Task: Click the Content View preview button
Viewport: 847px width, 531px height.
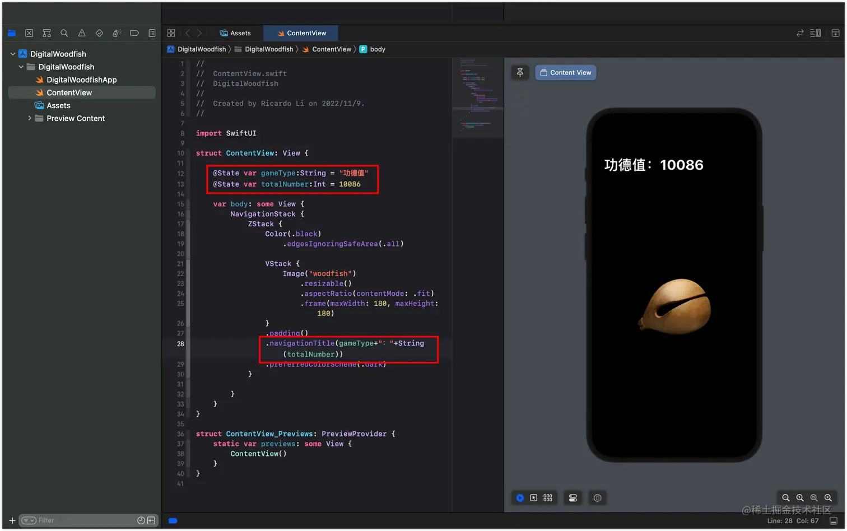Action: pyautogui.click(x=566, y=72)
